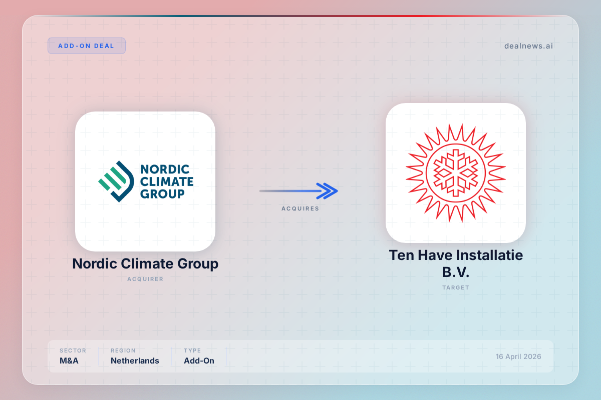Viewport: 601px width, 400px height.
Task: Click the blue acquires arrow
Action: pos(299,190)
